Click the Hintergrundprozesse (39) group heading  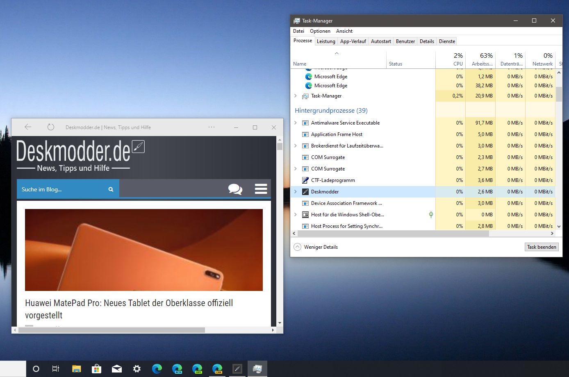click(x=331, y=111)
